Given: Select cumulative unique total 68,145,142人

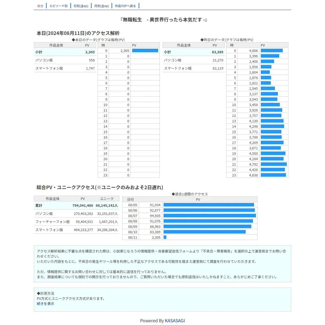Looking at the screenshot, I should (x=107, y=206).
